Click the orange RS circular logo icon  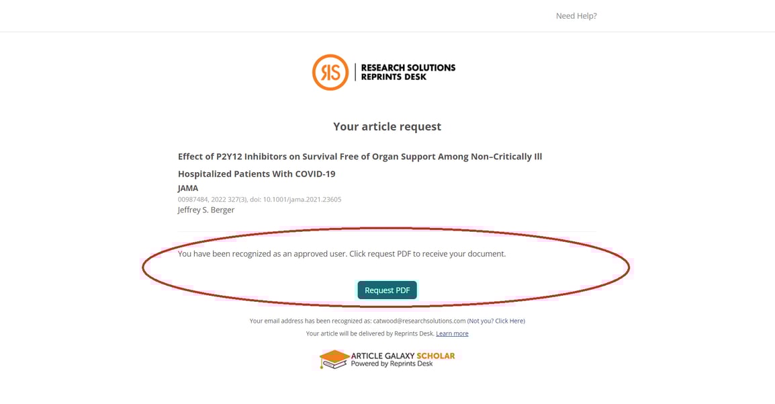pyautogui.click(x=330, y=72)
